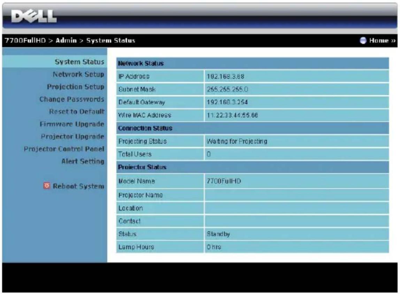Open the Projector Control Panel

tap(64, 149)
